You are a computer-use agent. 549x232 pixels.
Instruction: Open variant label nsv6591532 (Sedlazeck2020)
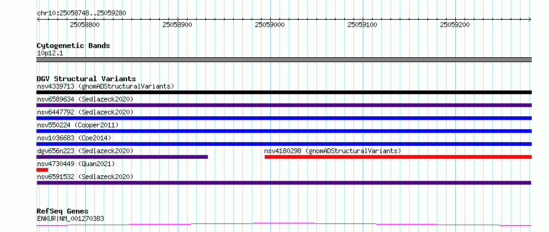85,177
